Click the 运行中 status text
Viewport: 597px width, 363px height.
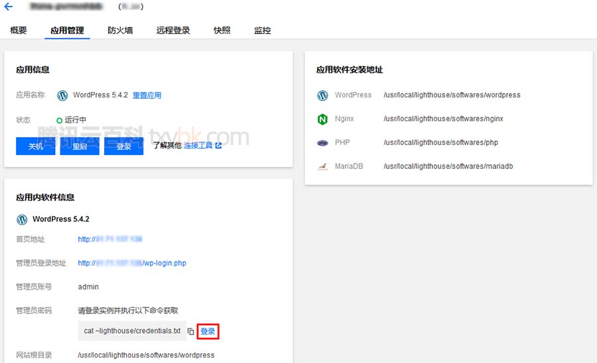[76, 120]
